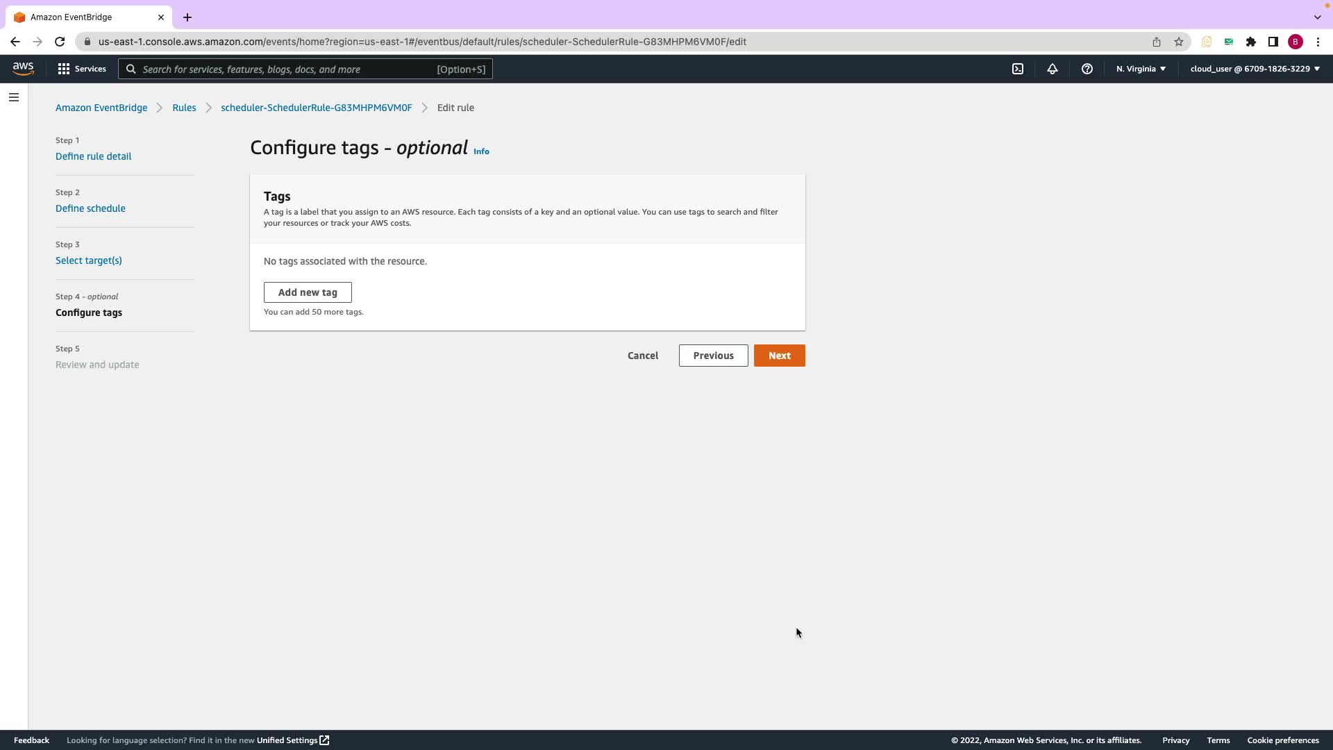The image size is (1333, 750).
Task: Click the Add new tag button
Action: coord(308,292)
